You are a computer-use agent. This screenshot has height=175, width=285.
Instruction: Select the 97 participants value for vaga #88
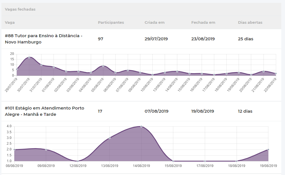pyautogui.click(x=101, y=39)
